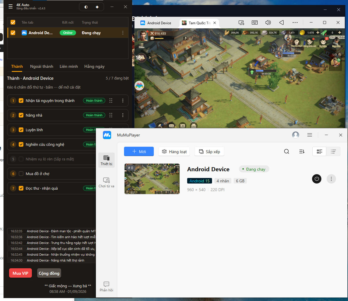The width and height of the screenshot is (348, 301).
Task: Click the keyboard mapping icon in the emulator toolbar
Action: point(254,23)
